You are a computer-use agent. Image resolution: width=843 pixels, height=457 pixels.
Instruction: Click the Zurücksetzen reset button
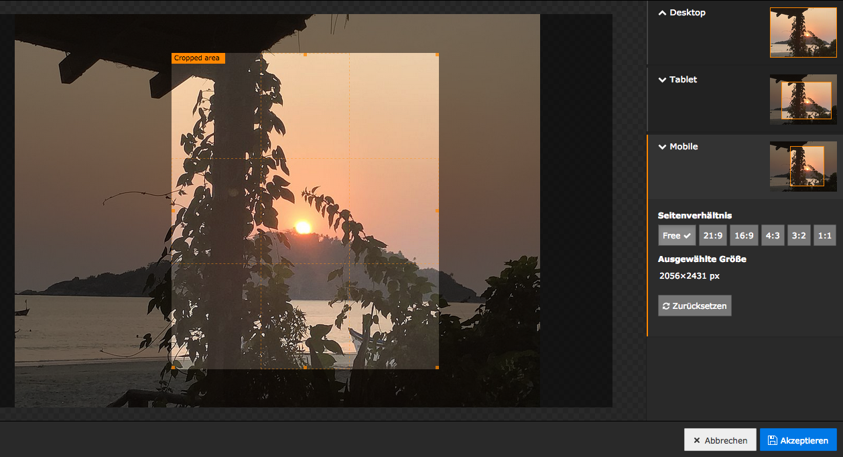(695, 306)
